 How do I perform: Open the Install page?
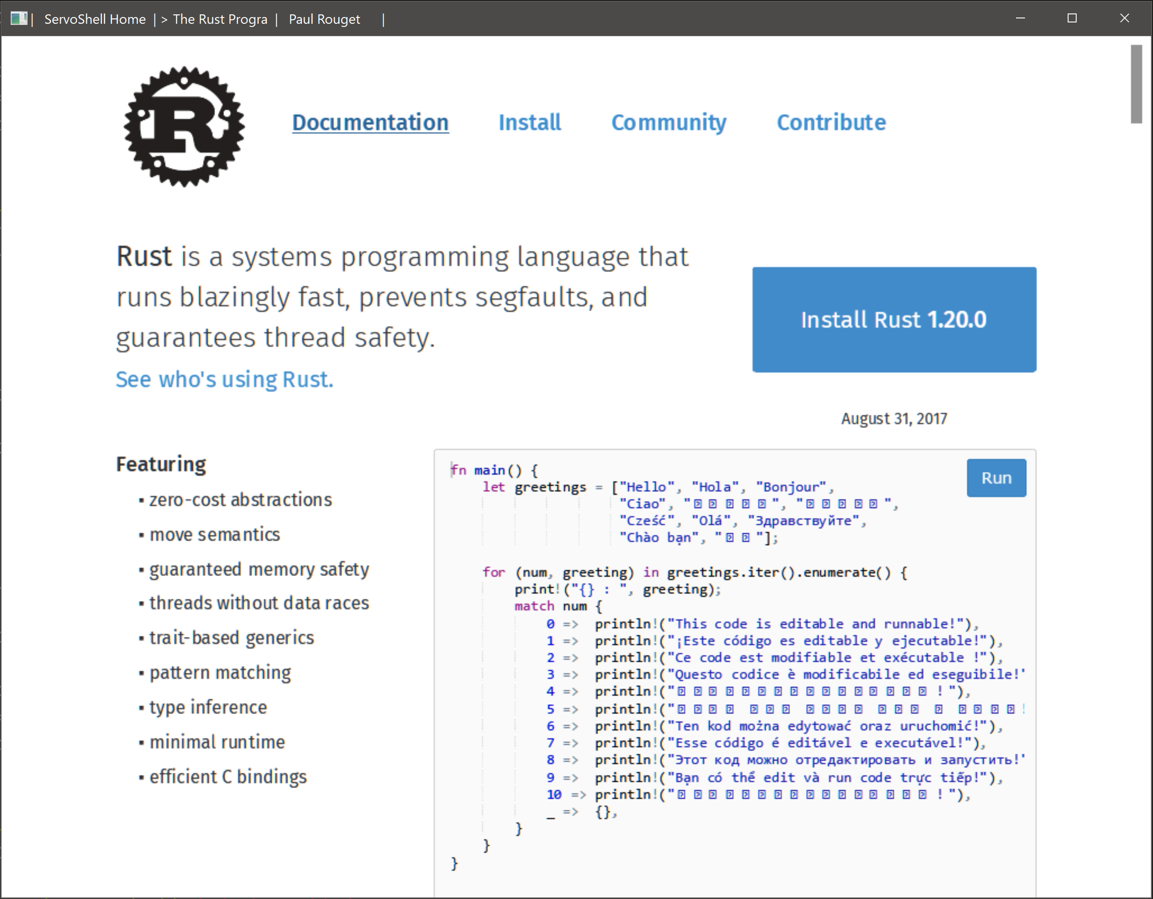click(530, 123)
